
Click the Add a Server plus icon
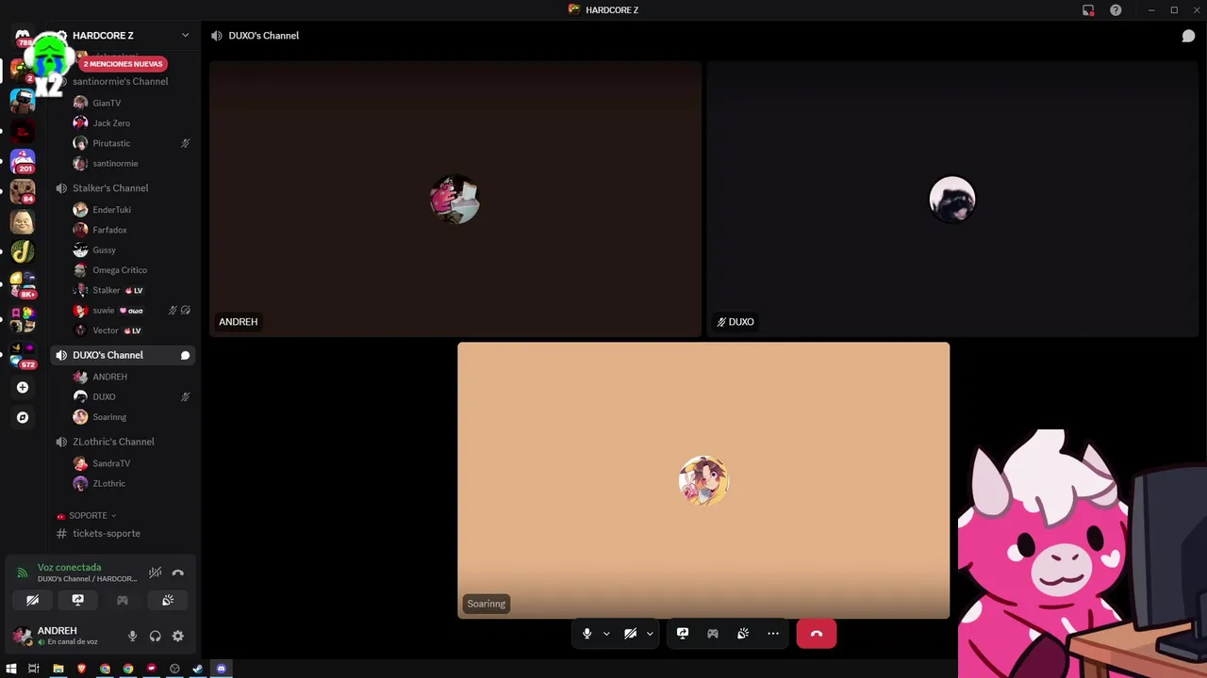pos(23,387)
